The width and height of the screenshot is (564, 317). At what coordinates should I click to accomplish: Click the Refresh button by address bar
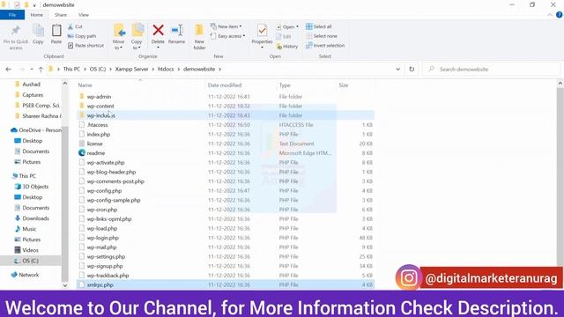coord(412,69)
